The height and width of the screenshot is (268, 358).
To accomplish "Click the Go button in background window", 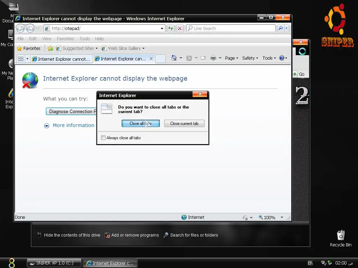I will point(299,74).
